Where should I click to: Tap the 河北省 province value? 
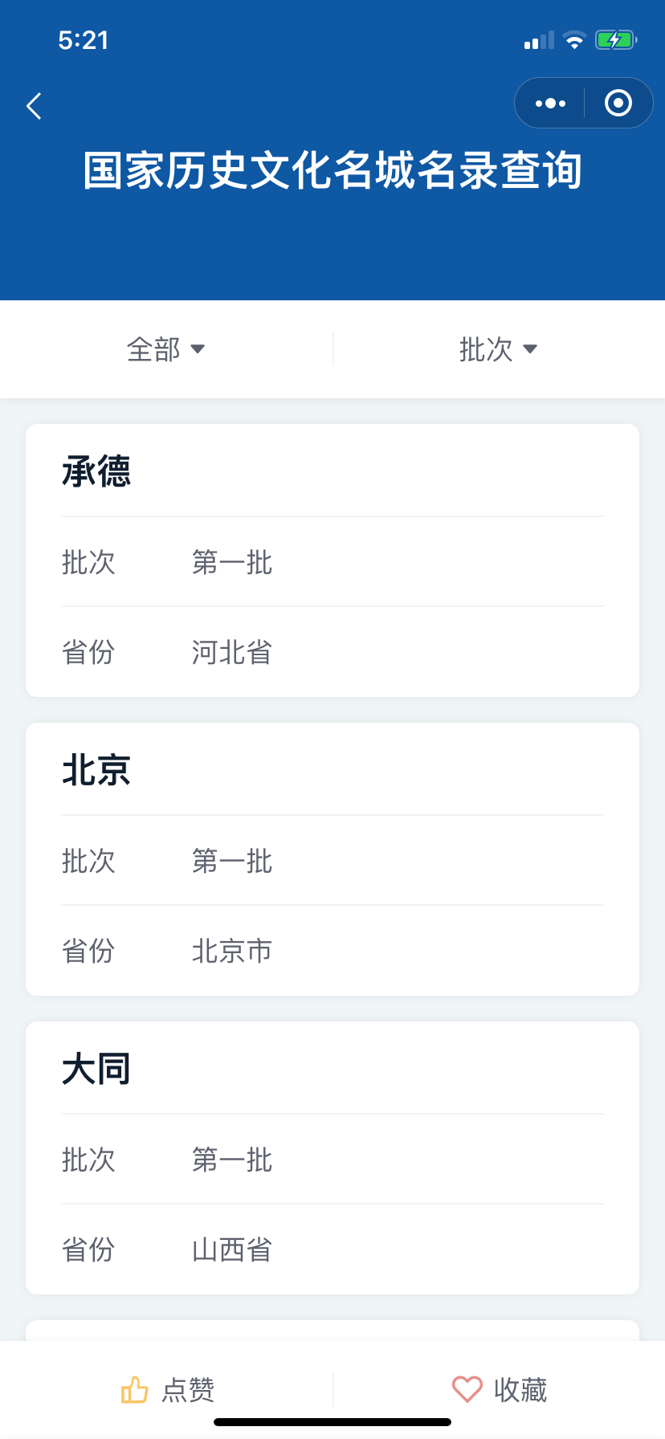tap(232, 652)
